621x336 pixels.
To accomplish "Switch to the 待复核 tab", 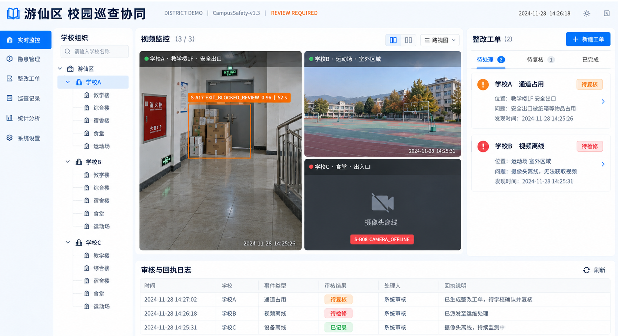I will point(541,60).
